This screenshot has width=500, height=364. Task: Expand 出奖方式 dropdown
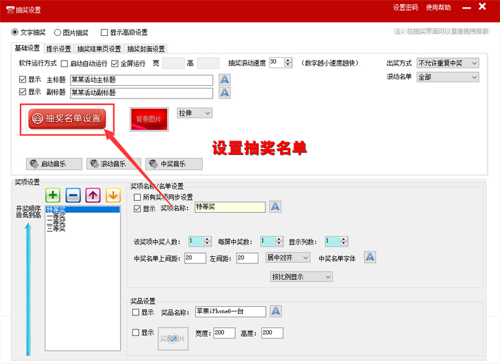448,63
